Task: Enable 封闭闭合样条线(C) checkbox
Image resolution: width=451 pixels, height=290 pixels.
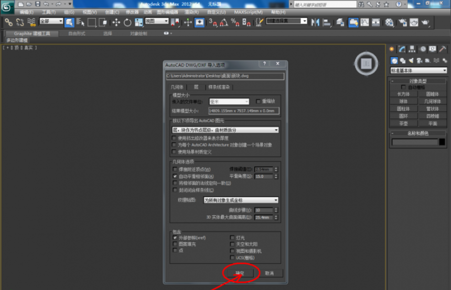Action: point(175,190)
